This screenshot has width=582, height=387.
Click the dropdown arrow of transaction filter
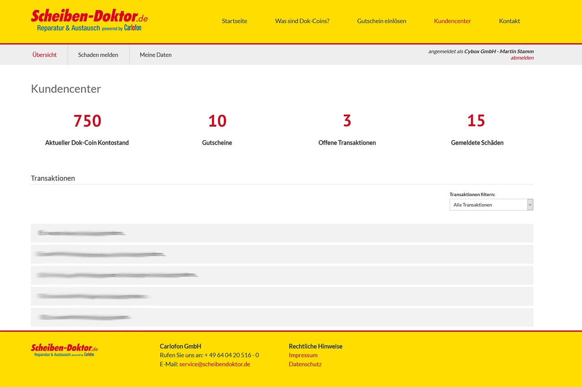point(530,204)
